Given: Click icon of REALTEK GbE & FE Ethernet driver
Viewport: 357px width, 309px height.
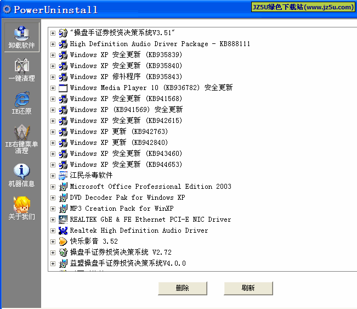Looking at the screenshot, I should 63,220.
